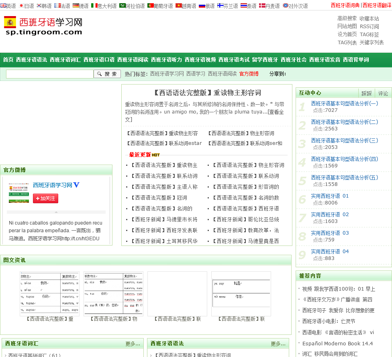Open the 查看全文 link of the featured article
Screen dimensions: 392x357
(x=276, y=112)
